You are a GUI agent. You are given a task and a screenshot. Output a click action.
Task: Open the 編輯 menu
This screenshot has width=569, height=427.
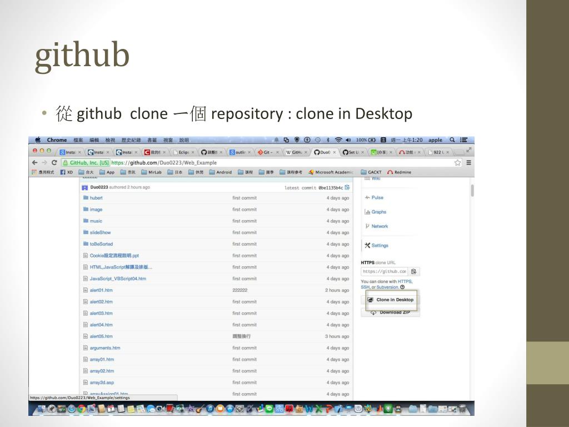tap(94, 140)
